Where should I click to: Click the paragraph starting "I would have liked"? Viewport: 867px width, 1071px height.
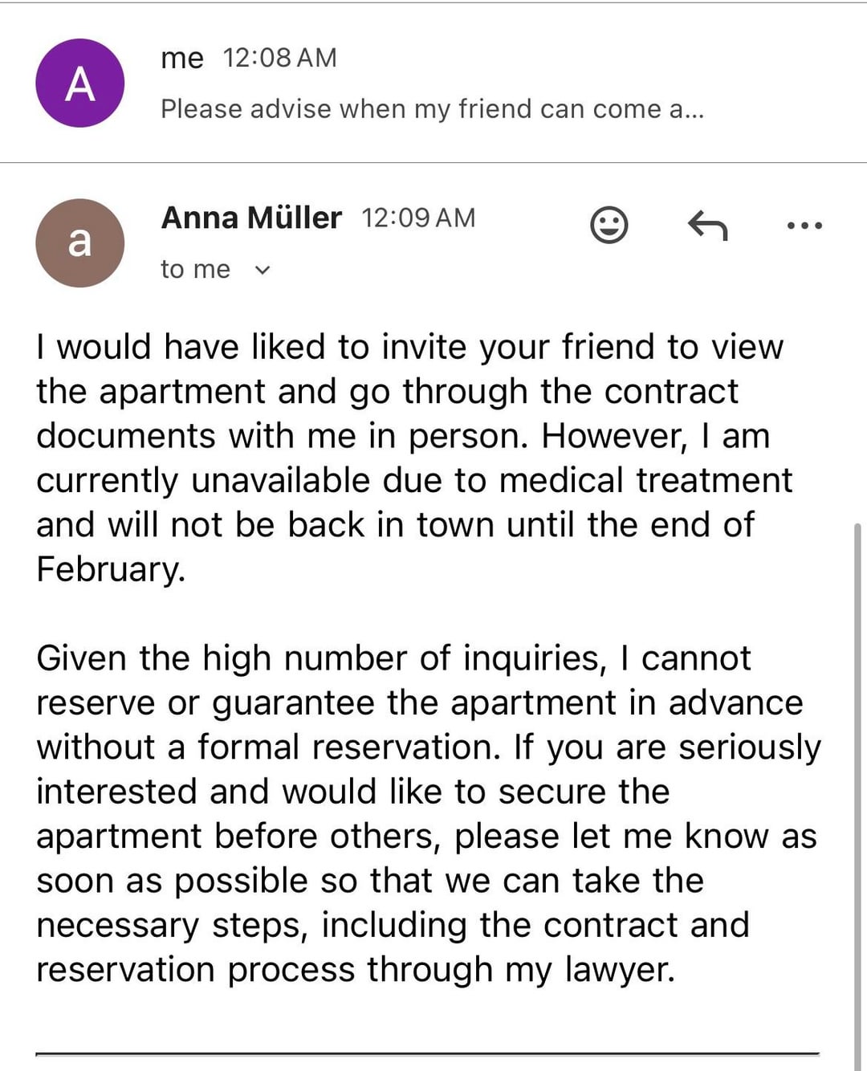coord(409,458)
